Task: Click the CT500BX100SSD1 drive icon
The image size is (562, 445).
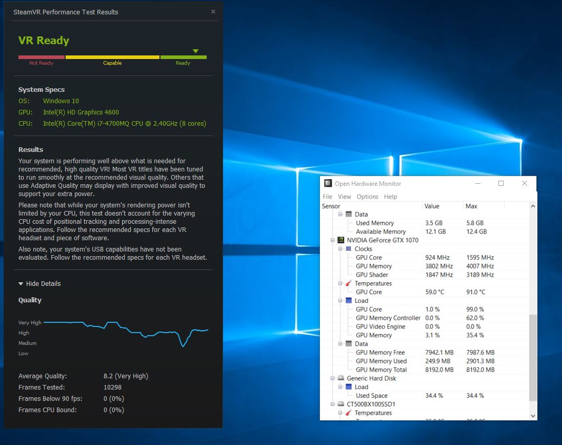Action: pyautogui.click(x=341, y=404)
